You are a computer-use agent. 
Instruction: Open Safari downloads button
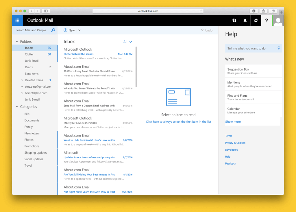(254, 11)
